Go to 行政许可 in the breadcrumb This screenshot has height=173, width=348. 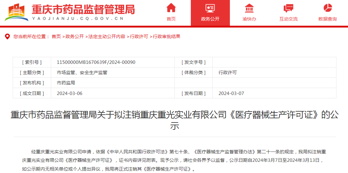[139, 37]
